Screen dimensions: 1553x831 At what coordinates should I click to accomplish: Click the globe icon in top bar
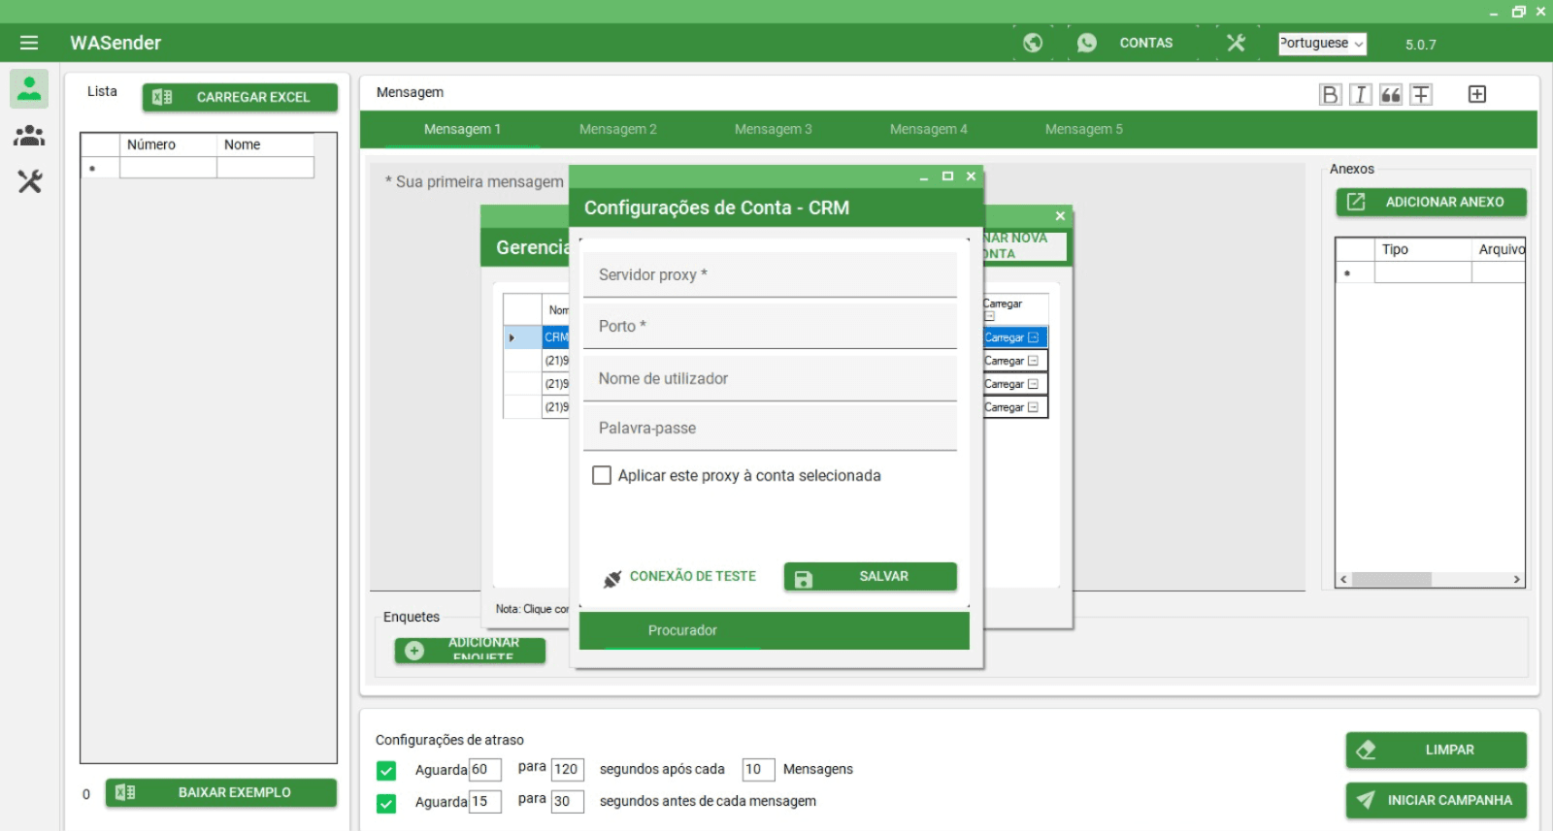pyautogui.click(x=1033, y=43)
